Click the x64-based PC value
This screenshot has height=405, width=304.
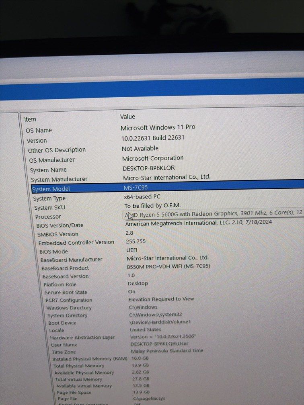(x=142, y=197)
